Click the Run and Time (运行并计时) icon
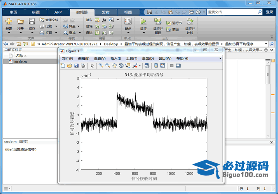This screenshot has height=194, width=278. pyautogui.click(x=190, y=21)
